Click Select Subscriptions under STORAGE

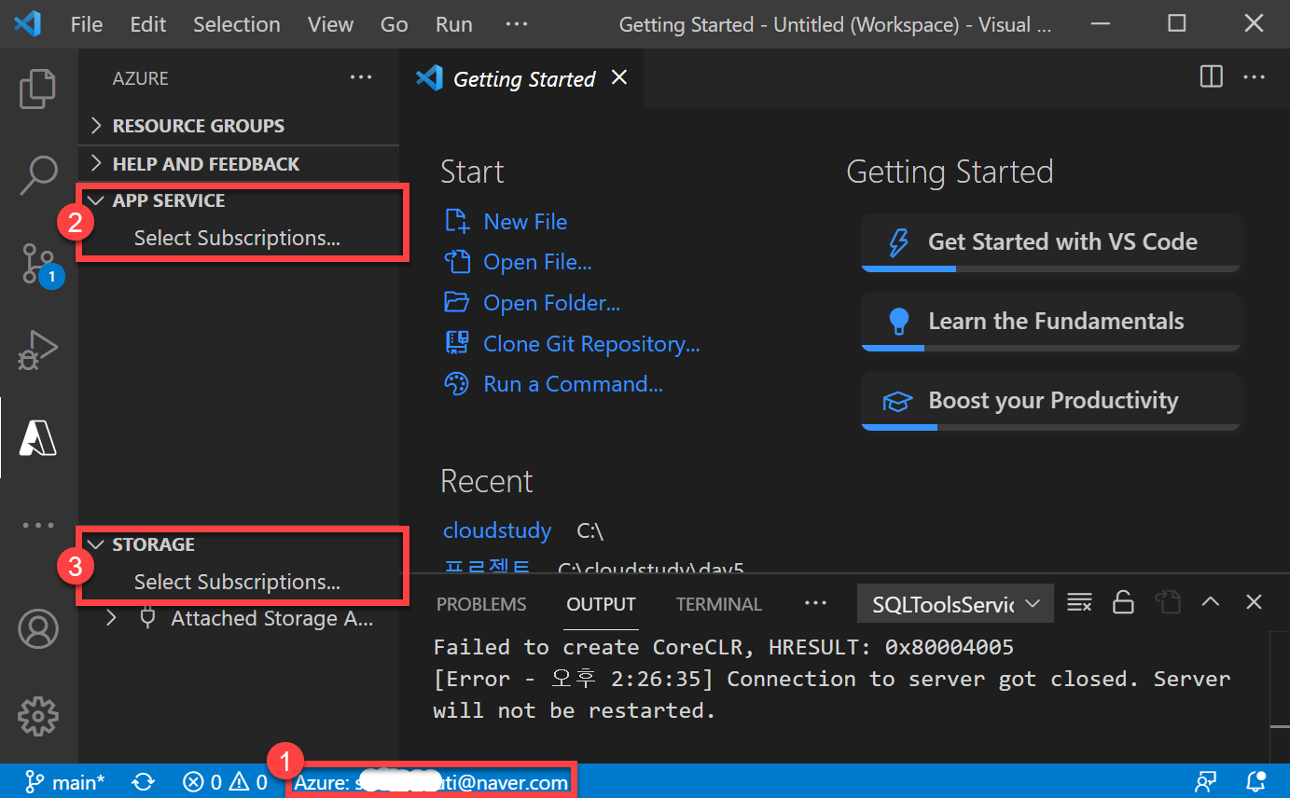tap(237, 582)
